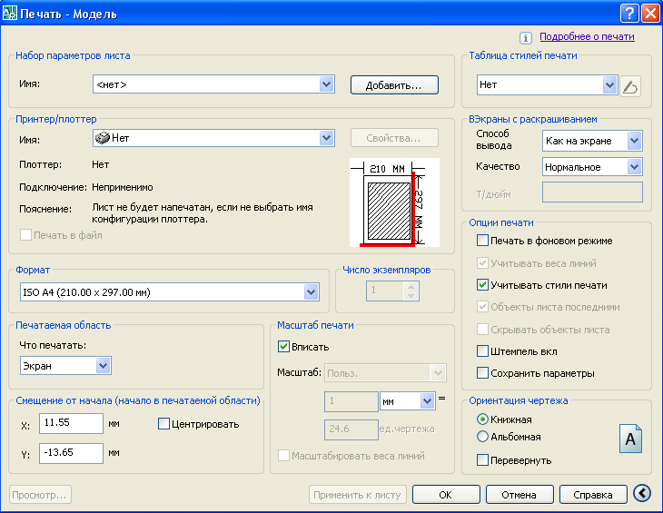
Task: Click the Y offset field -13.65
Action: [x=71, y=453]
